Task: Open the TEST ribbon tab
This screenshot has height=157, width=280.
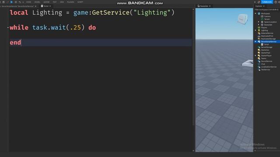Action: 55,2
